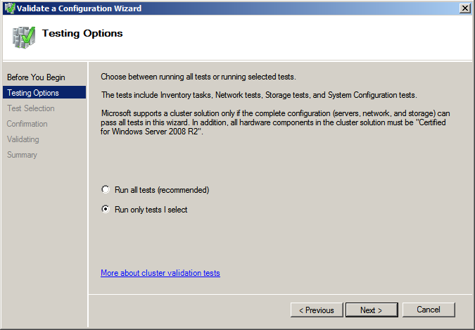Click the Certified for Windows Server 2008 R2 paragraph
The height and width of the screenshot is (330, 475).
tap(275, 122)
